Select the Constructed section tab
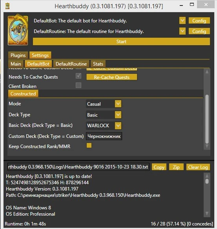This screenshot has height=229, width=217. pos(23,93)
